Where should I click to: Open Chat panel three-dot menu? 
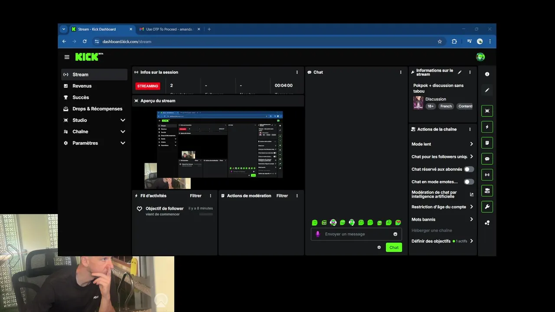coord(401,72)
